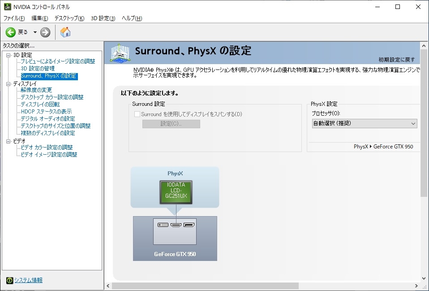Image resolution: width=429 pixels, height=291 pixels.
Task: Click the DVI port icon on the GPU
Action: 163,225
